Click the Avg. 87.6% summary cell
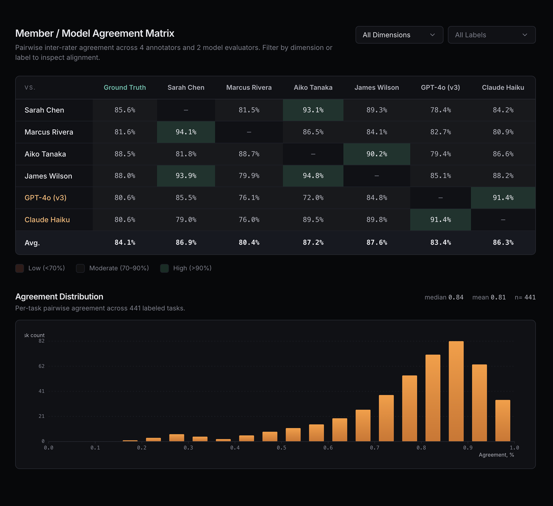 376,242
